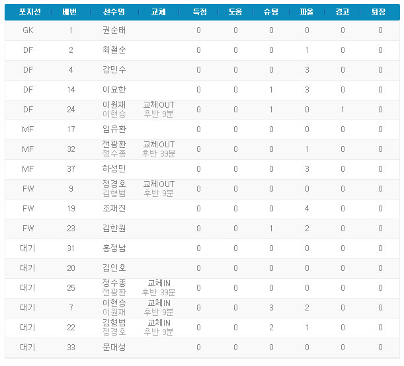
Task: Select player name 문대성
Action: pyautogui.click(x=114, y=348)
